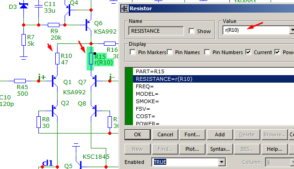The height and width of the screenshot is (169, 294).
Task: Enable the Pin Names checkbox
Action: pyautogui.click(x=169, y=52)
